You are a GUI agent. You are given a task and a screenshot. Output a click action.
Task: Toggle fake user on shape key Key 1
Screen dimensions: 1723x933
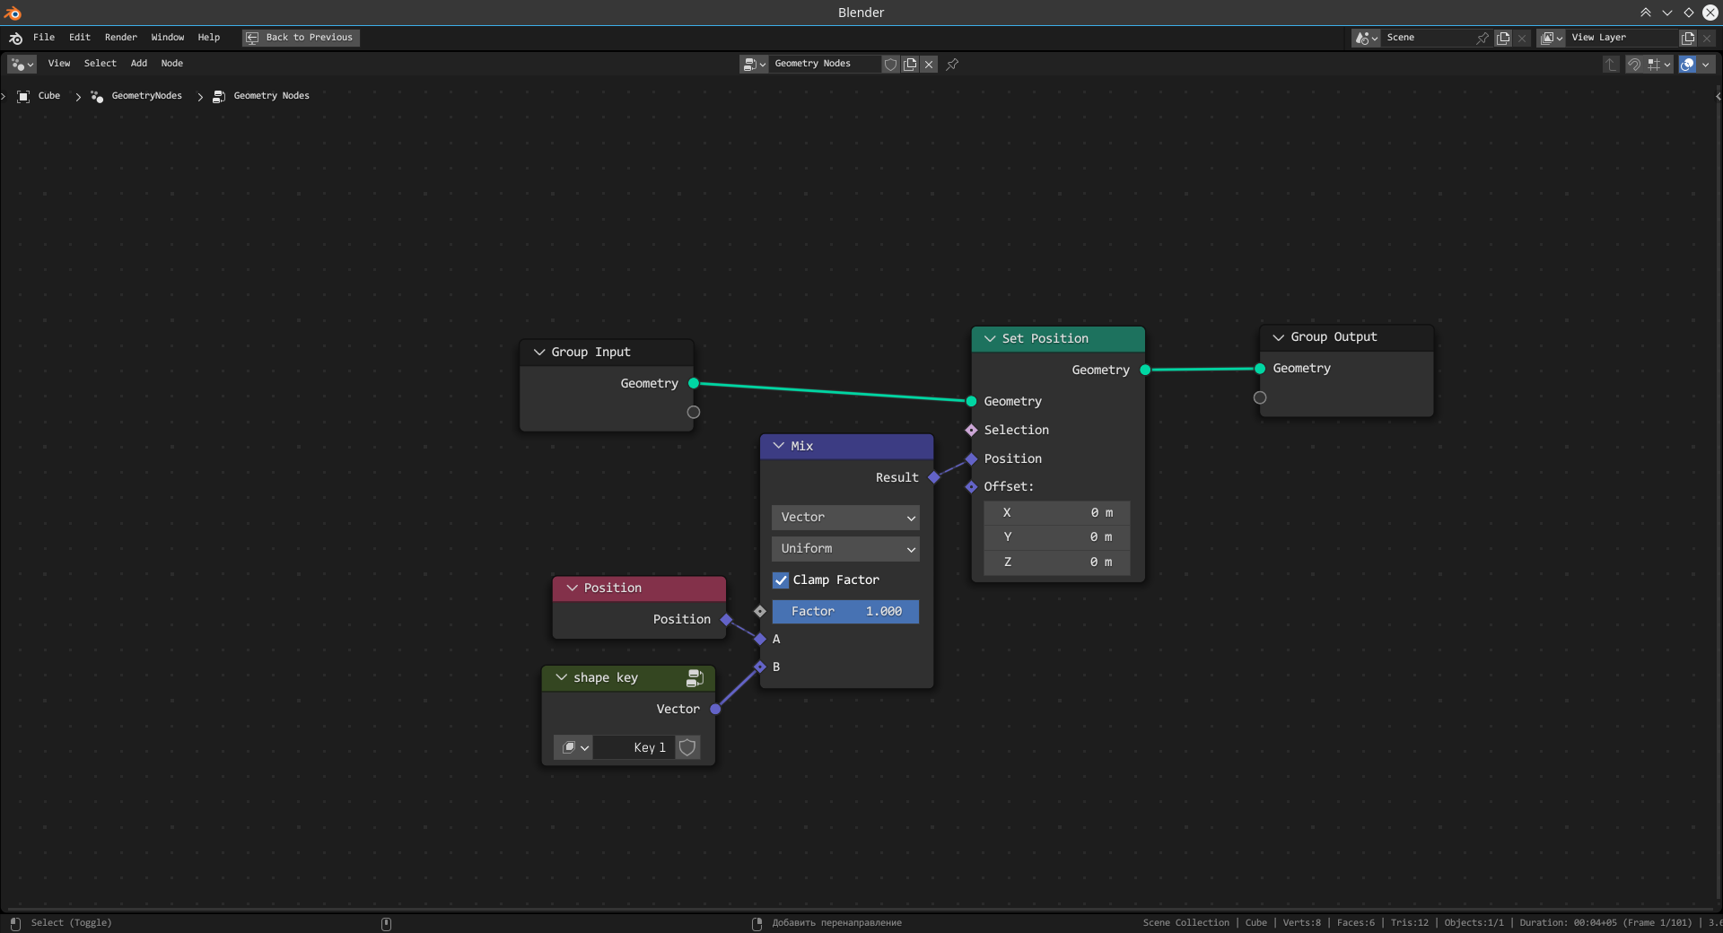(687, 747)
